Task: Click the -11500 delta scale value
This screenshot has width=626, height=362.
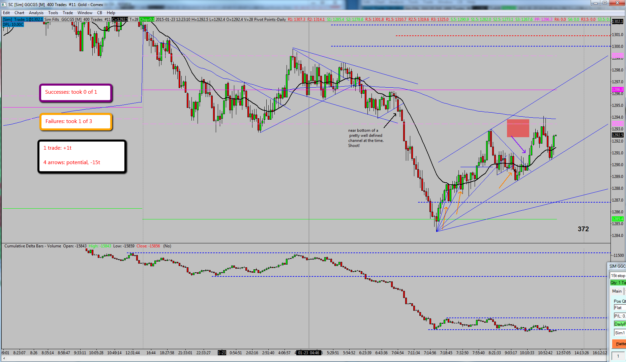Action: coord(618,255)
